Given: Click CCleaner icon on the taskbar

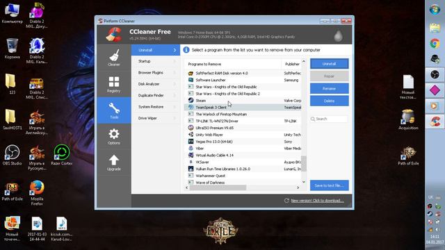Looking at the screenshot, I should pyautogui.click(x=435, y=122).
